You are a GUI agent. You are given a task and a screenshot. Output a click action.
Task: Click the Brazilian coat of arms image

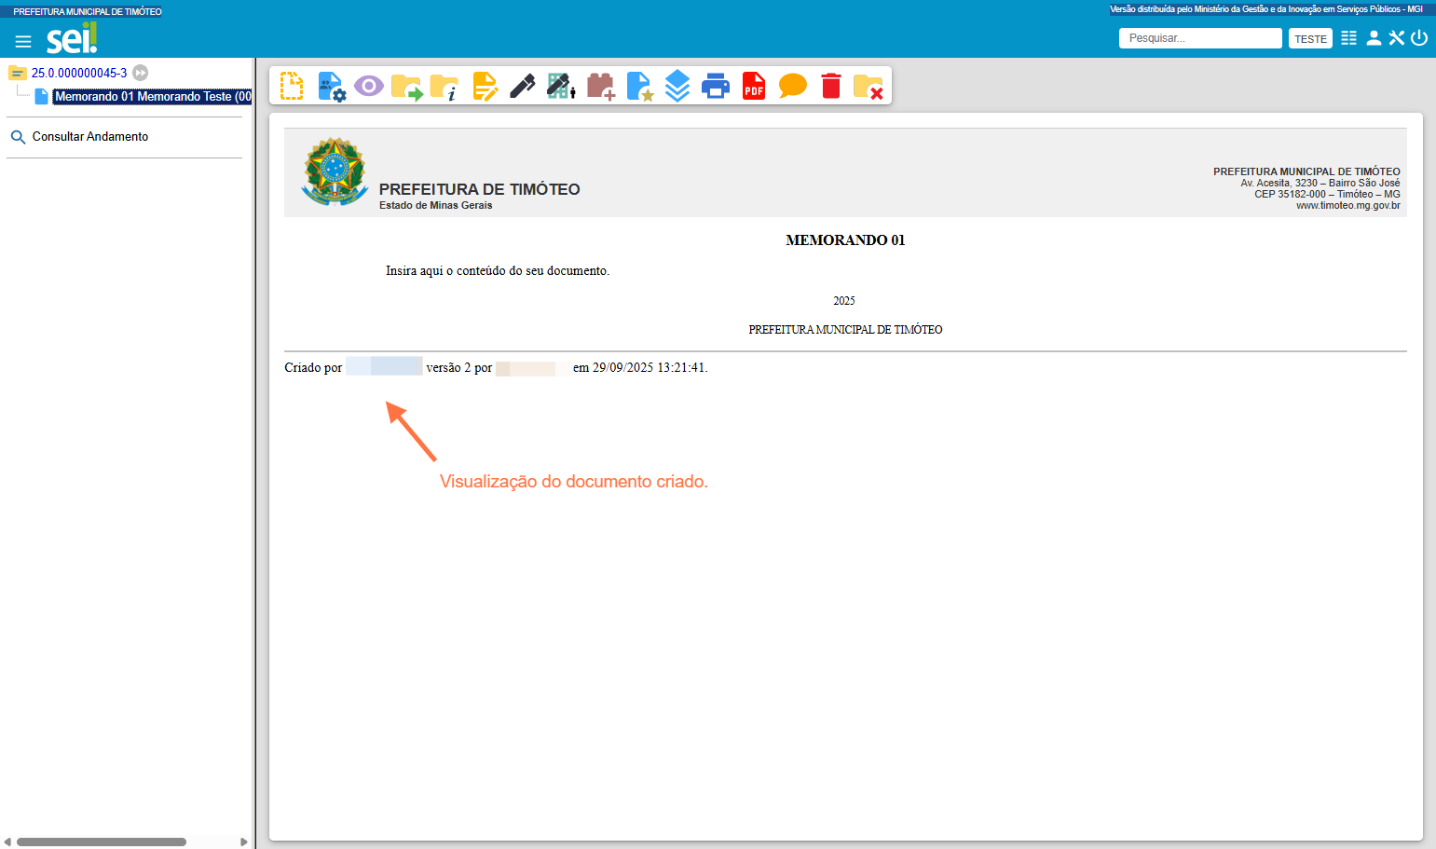click(335, 172)
